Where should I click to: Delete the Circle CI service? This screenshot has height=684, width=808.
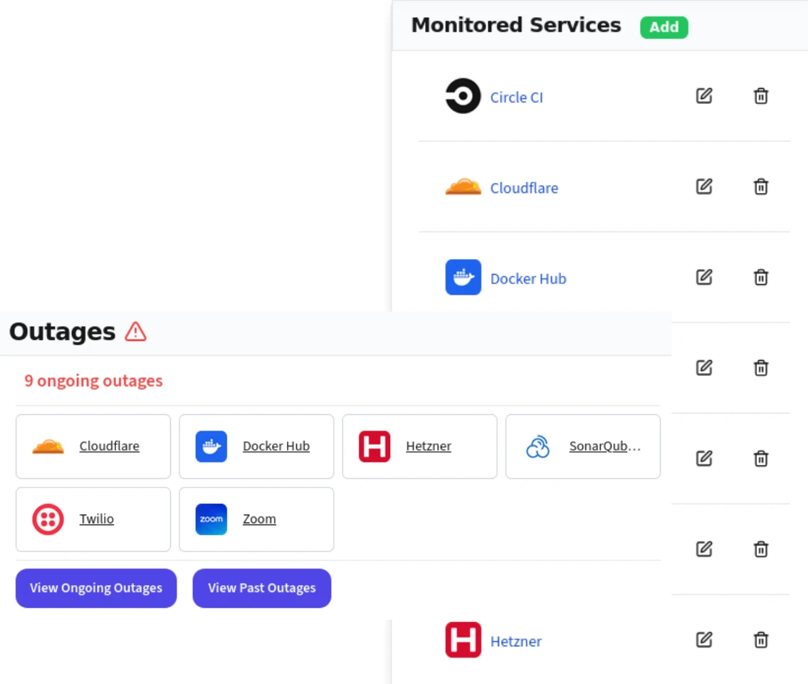click(760, 96)
